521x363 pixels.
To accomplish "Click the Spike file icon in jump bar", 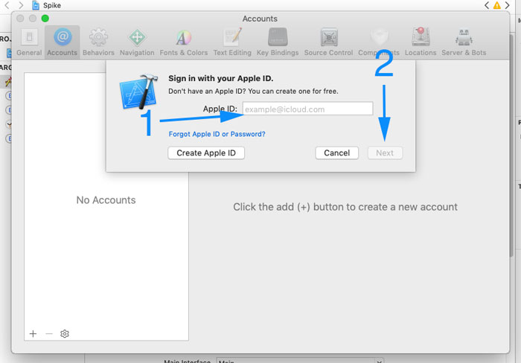I will [x=36, y=5].
